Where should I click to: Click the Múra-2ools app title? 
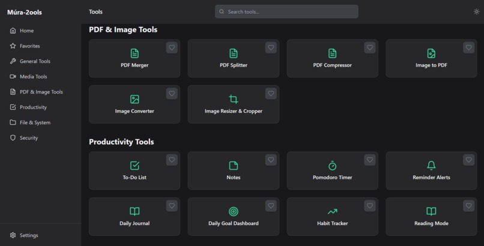25,13
